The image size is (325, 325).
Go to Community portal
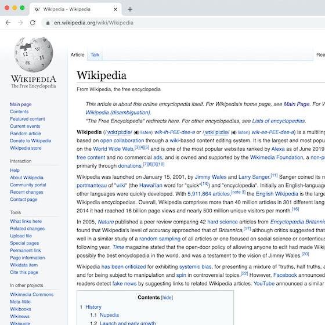click(28, 185)
